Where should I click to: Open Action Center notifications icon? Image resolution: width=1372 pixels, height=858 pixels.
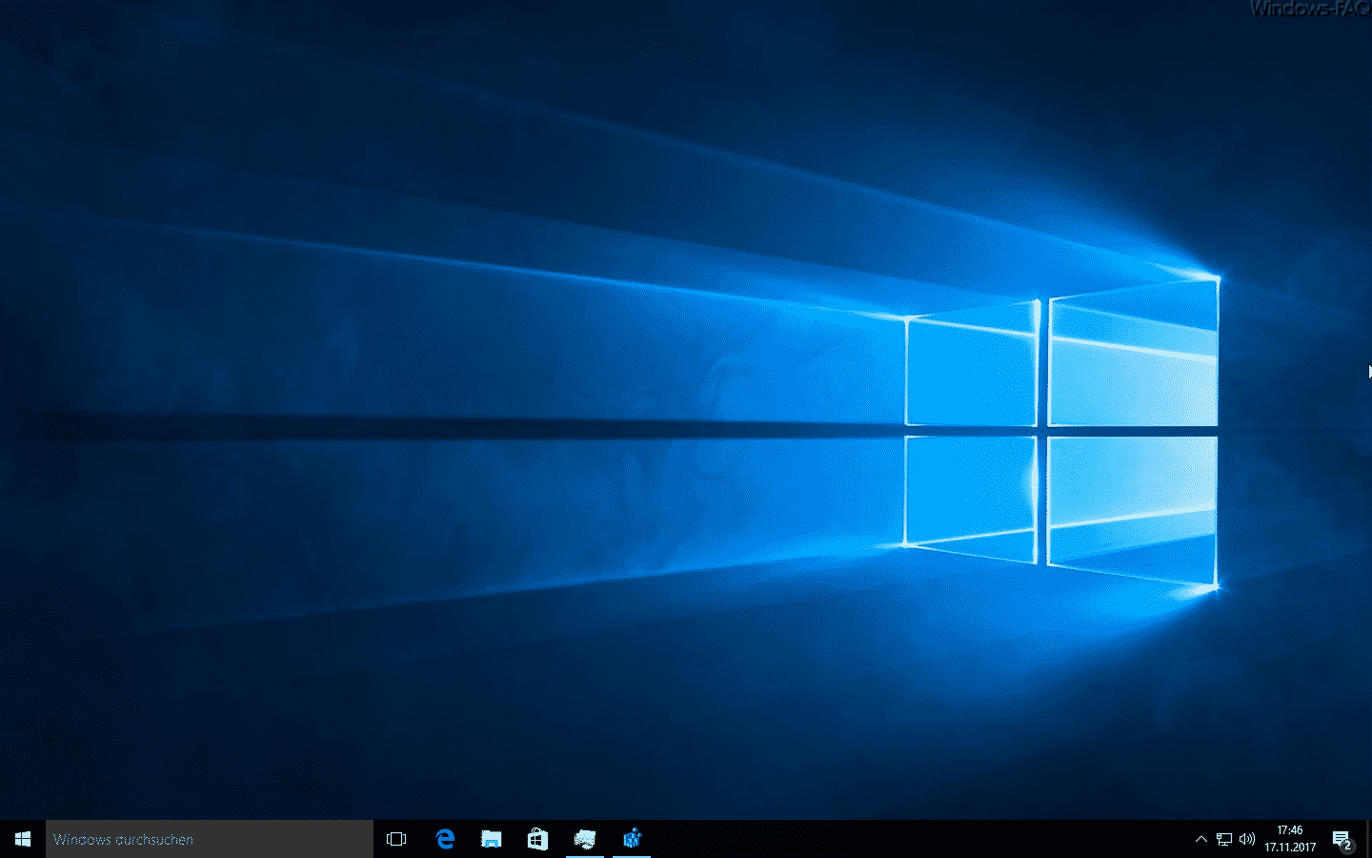(1342, 839)
